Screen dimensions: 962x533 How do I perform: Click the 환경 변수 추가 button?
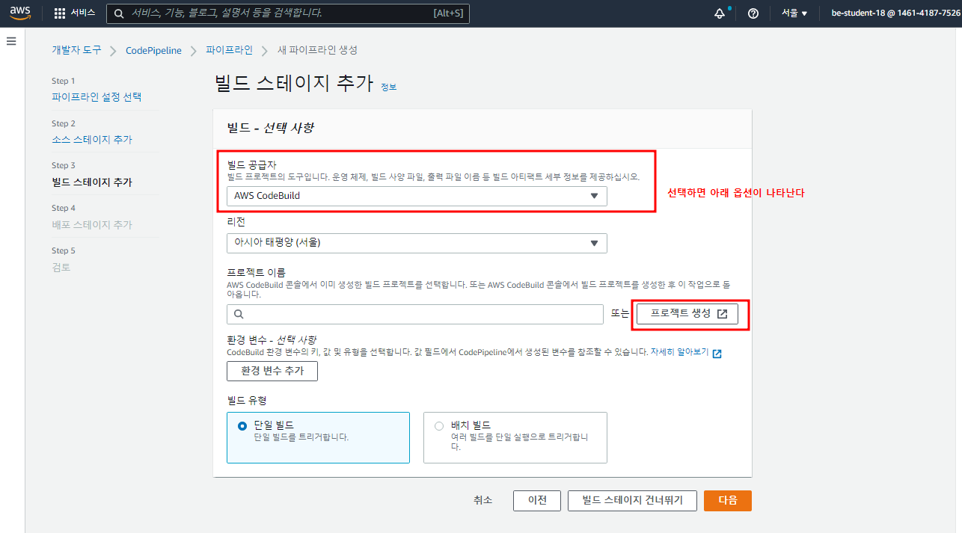tap(272, 372)
